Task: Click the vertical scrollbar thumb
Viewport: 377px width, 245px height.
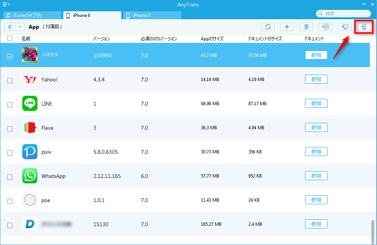Action: [373, 232]
